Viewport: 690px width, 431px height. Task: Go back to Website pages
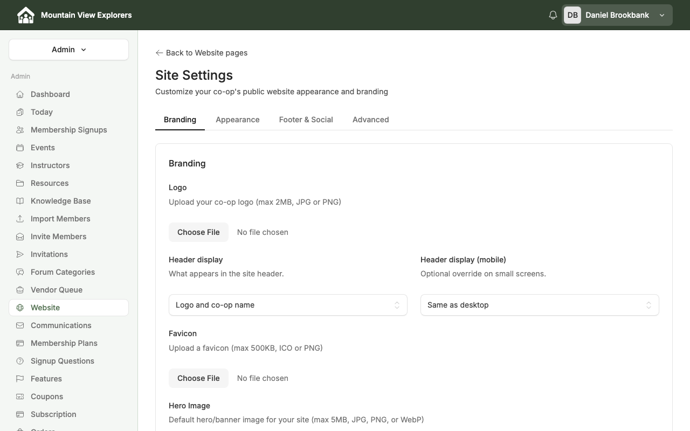point(202,53)
